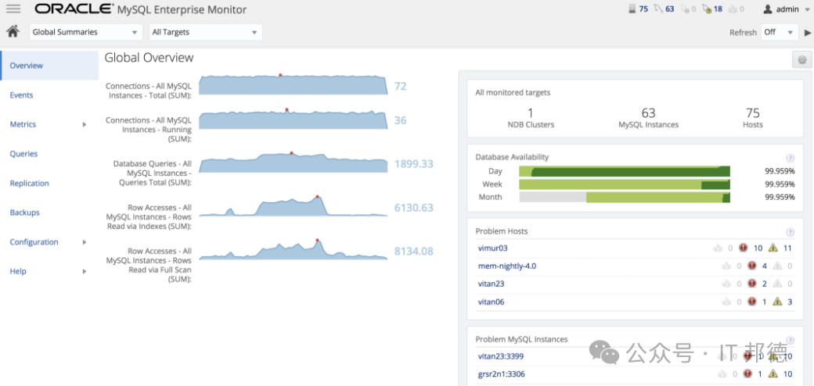814x386 pixels.
Task: Click the 36 running connections value
Action: [400, 120]
